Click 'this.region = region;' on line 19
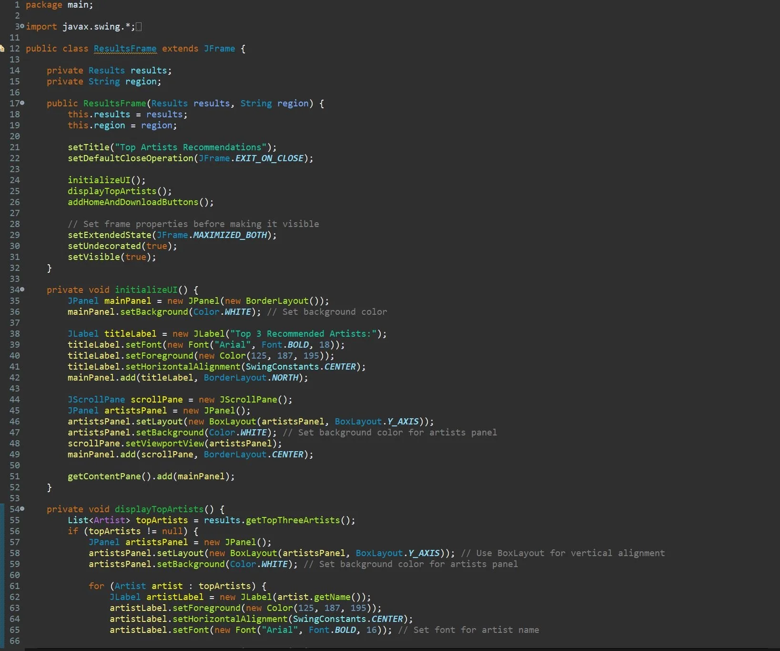Screen dimensions: 780x651 tap(122, 125)
